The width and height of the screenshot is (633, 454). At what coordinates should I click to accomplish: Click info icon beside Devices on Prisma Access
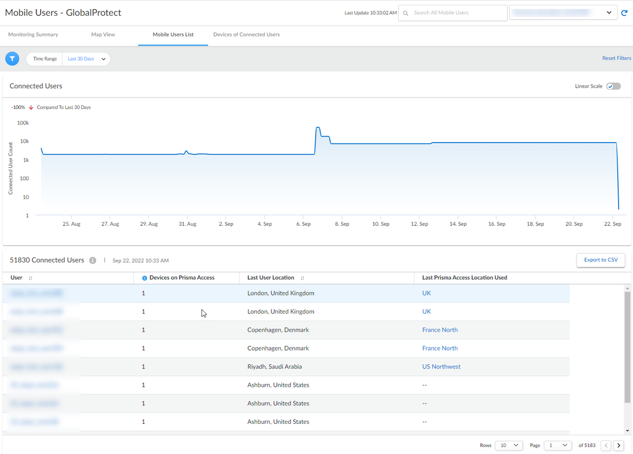[145, 278]
